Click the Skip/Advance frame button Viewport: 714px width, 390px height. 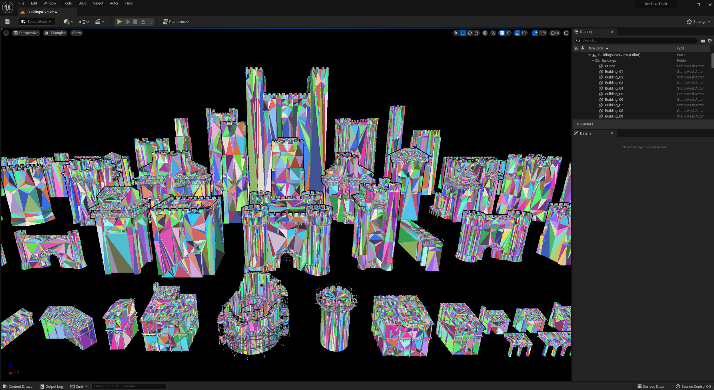pyautogui.click(x=127, y=22)
